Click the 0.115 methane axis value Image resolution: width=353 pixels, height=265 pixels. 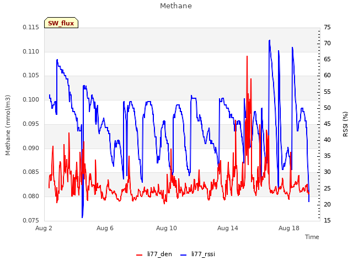coord(31,27)
